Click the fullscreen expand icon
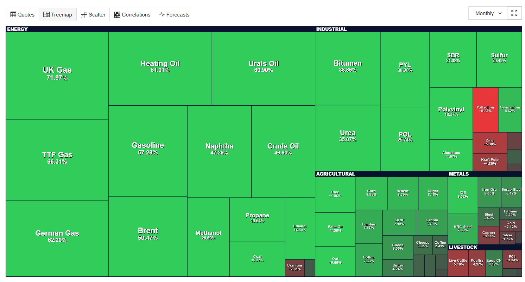This screenshot has width=525, height=282. coord(514,13)
